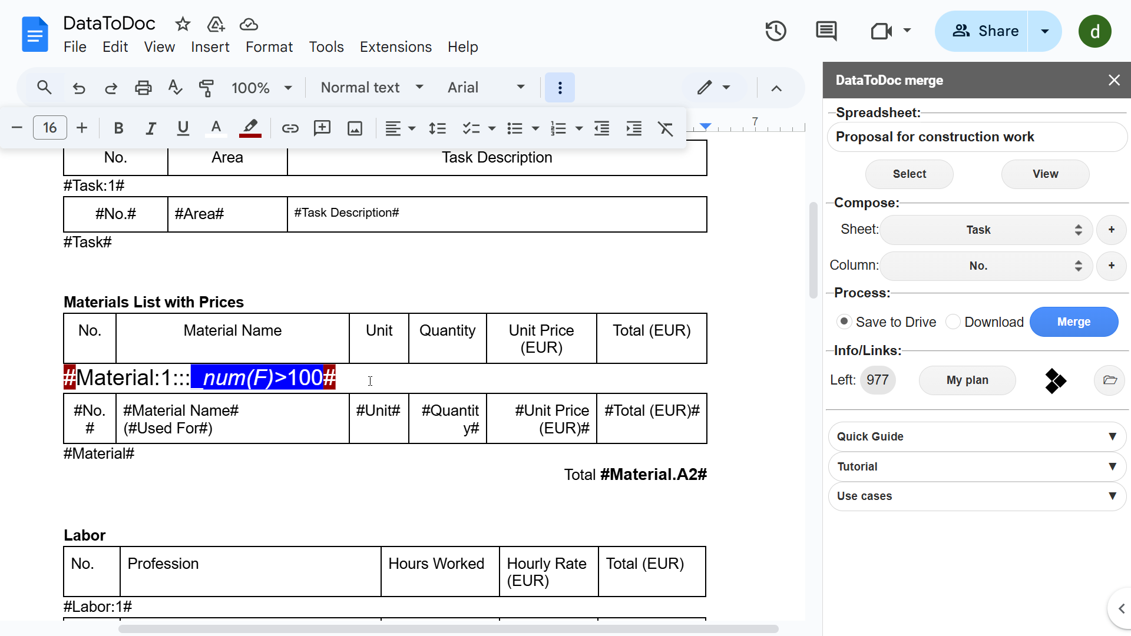Image resolution: width=1131 pixels, height=636 pixels.
Task: Star the DataToDoc document
Action: 183,24
